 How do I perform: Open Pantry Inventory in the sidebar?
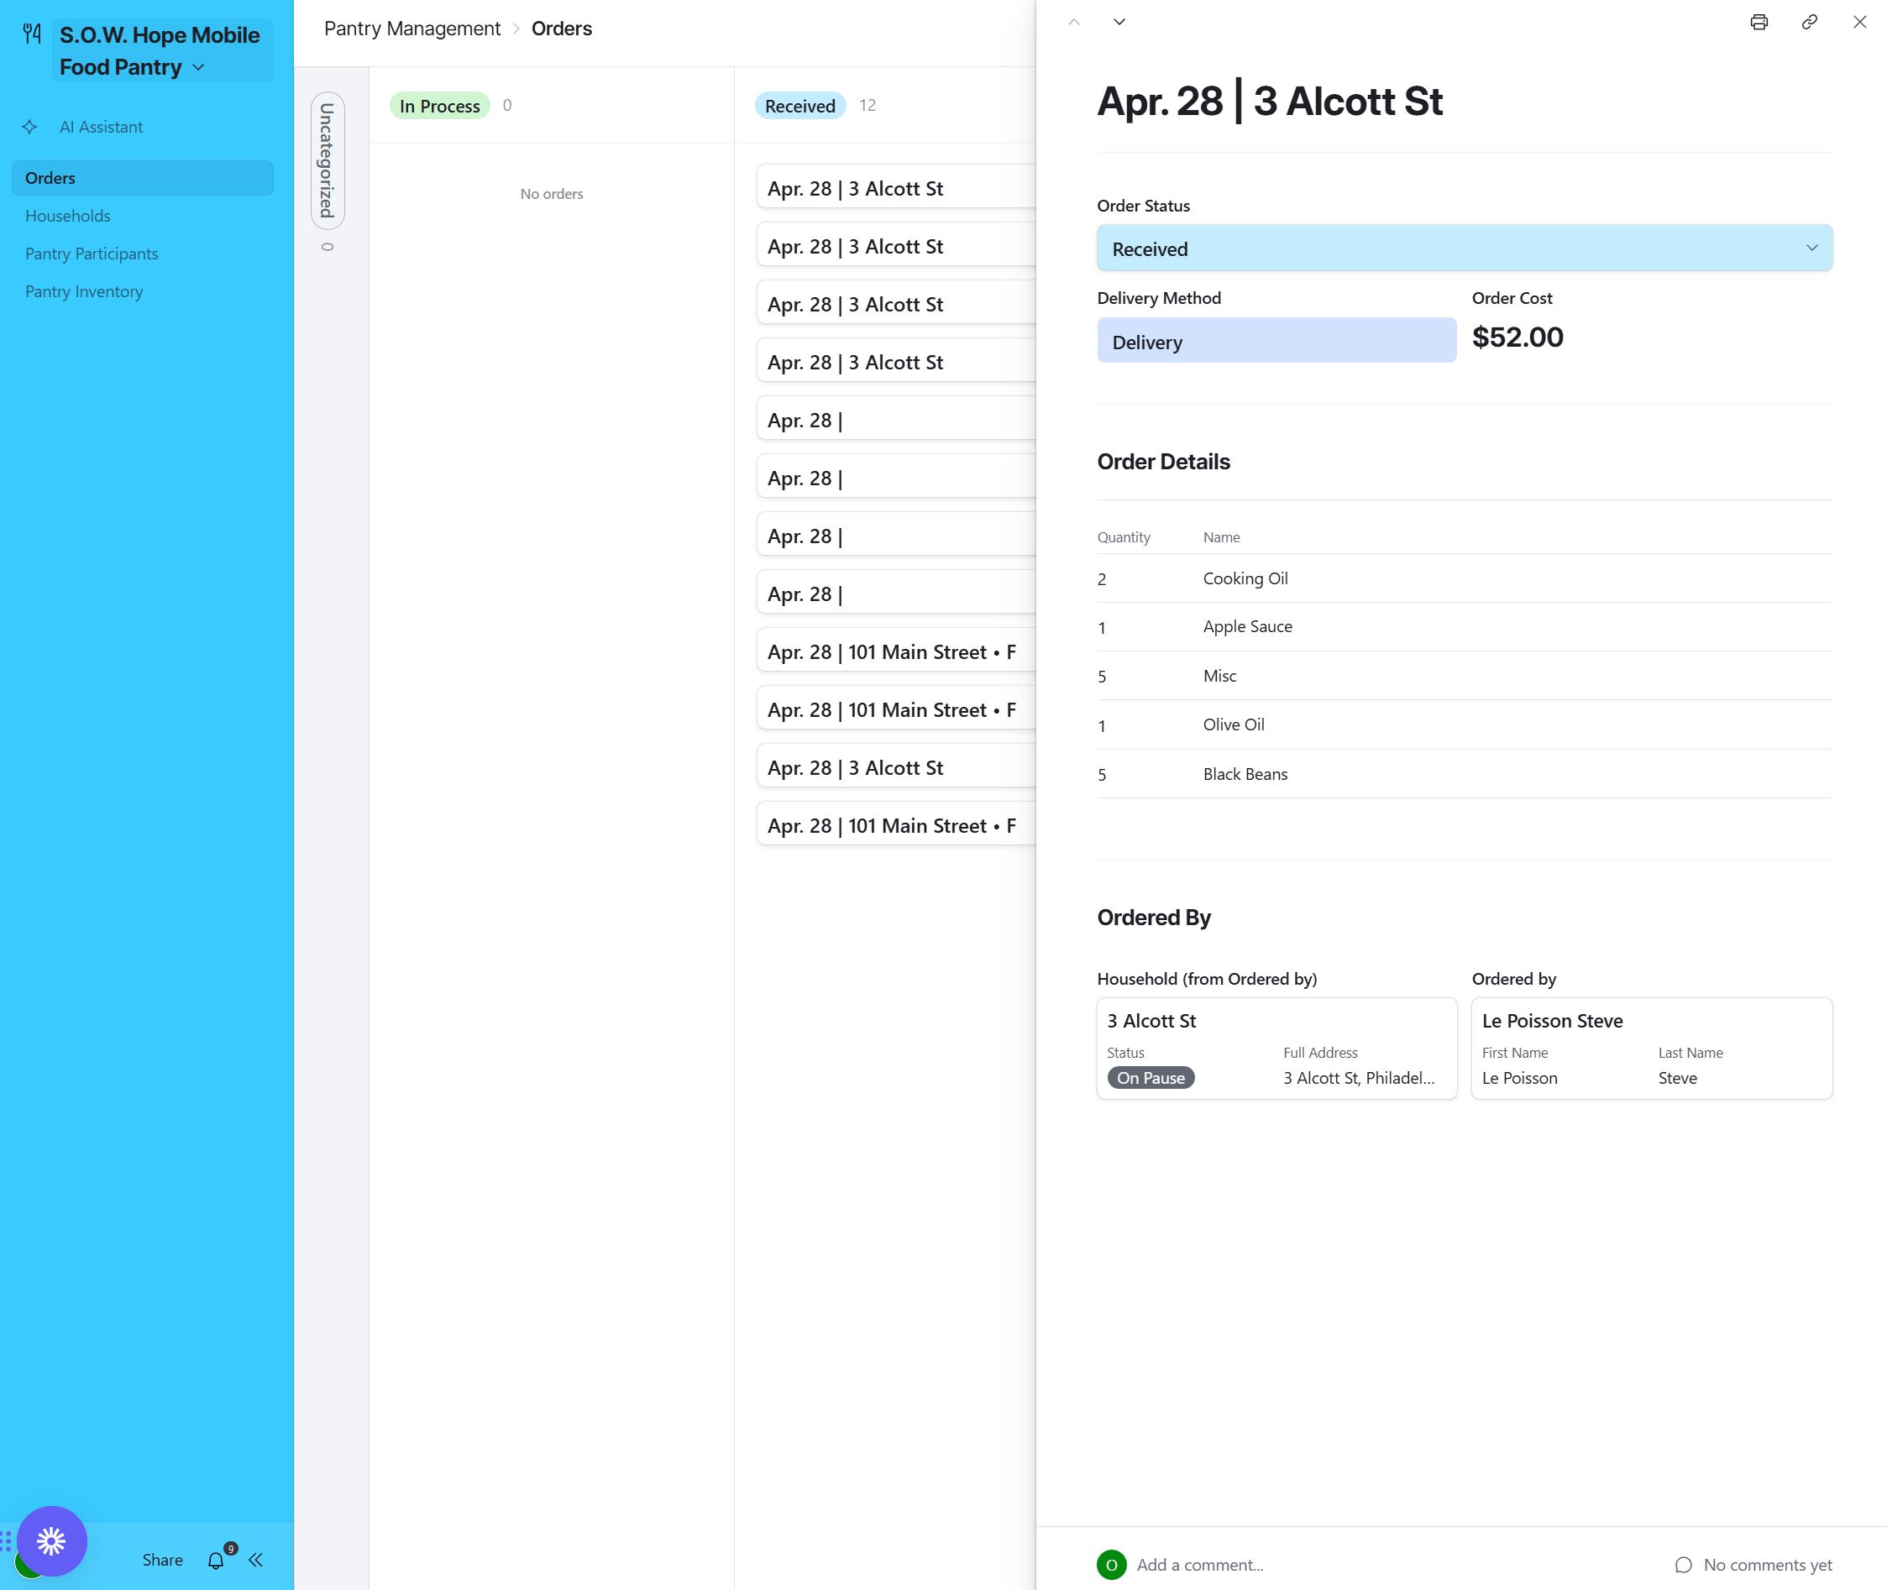pyautogui.click(x=84, y=291)
